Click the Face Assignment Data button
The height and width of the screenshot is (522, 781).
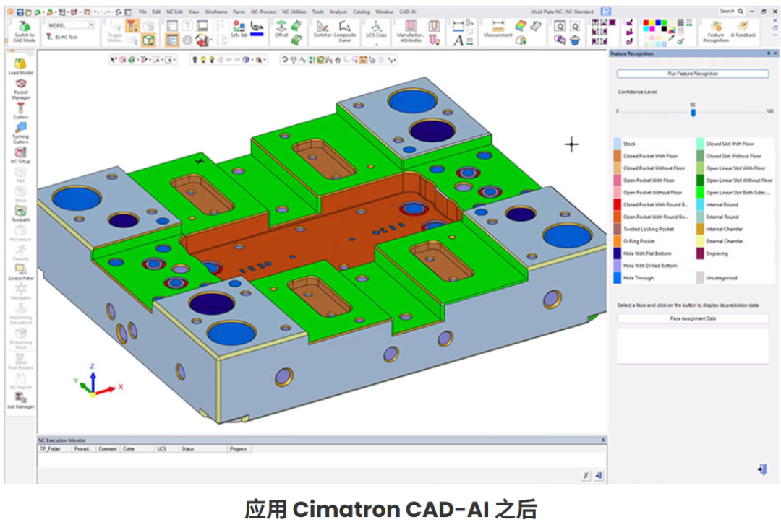(692, 318)
